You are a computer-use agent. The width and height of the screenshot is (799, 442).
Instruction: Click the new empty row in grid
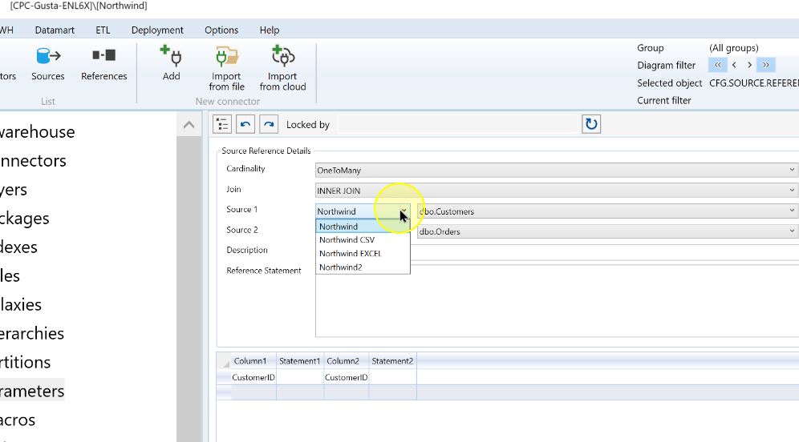[507, 392]
